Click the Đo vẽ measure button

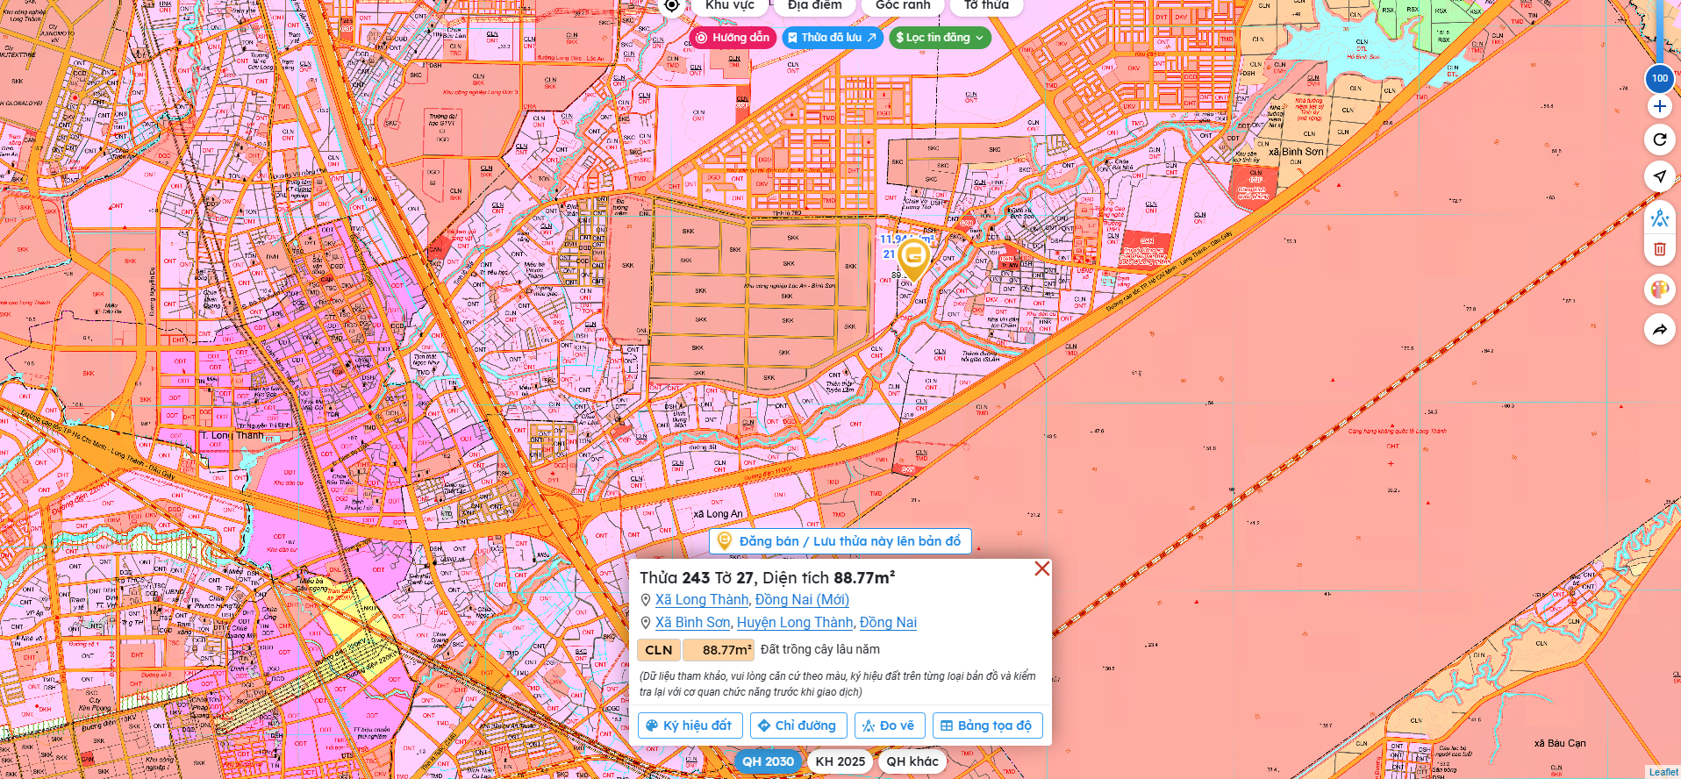pyautogui.click(x=890, y=725)
